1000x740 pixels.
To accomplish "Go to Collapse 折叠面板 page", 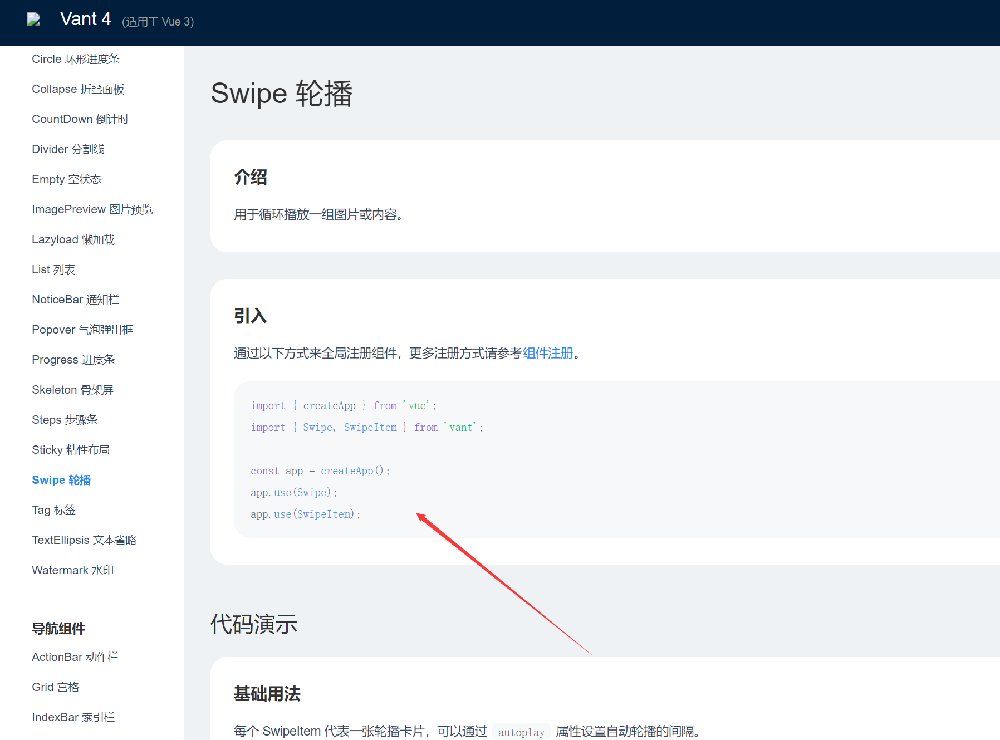I will [78, 89].
